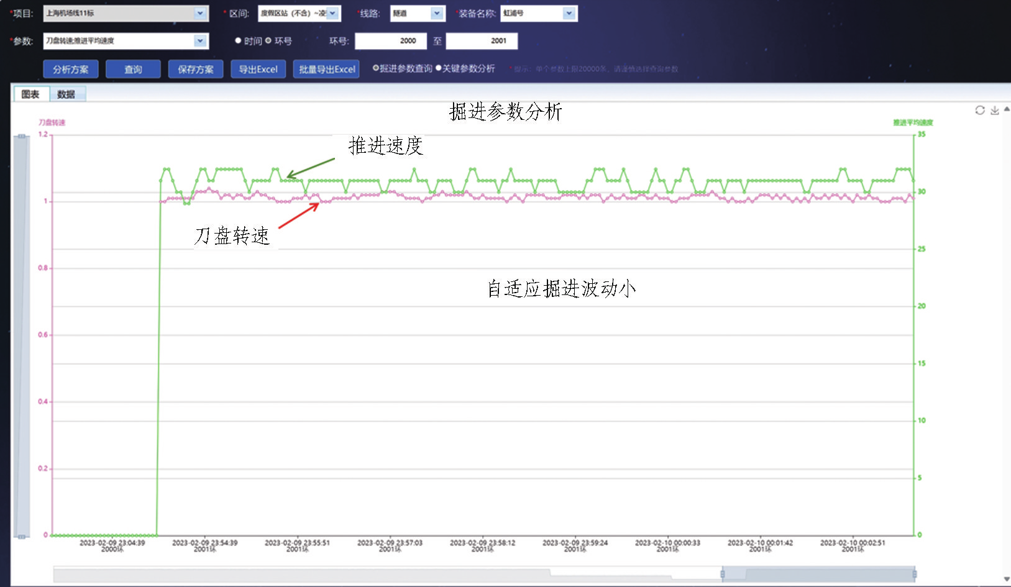Expand the 项目 dropdown
Image resolution: width=1011 pixels, height=587 pixels.
[x=200, y=14]
